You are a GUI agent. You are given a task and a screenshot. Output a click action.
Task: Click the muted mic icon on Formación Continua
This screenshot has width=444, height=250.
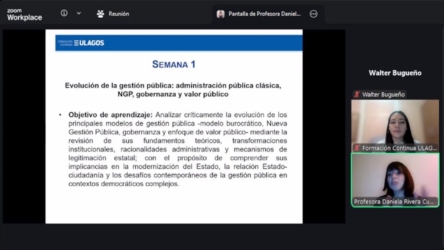point(357,148)
